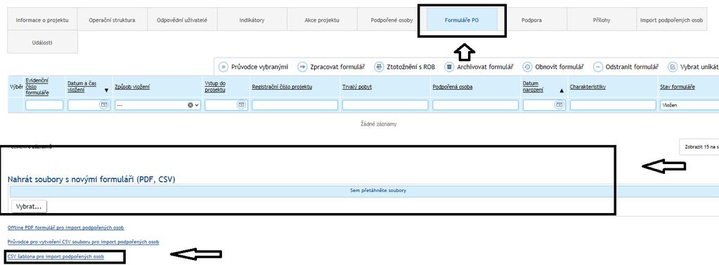
Task: Click Zpracovat formulář label
Action: click(x=337, y=67)
